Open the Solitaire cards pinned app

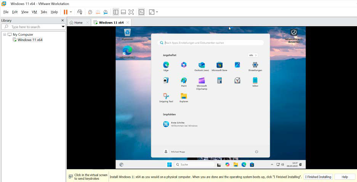tap(166, 80)
